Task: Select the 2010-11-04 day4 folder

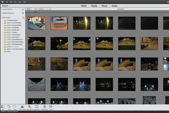Action: point(12,32)
